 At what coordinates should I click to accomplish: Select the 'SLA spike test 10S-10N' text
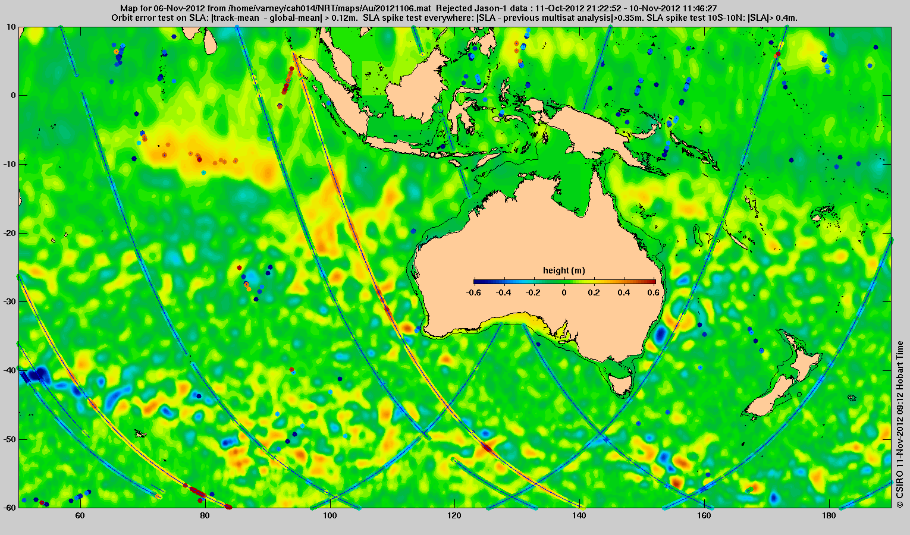[696, 18]
